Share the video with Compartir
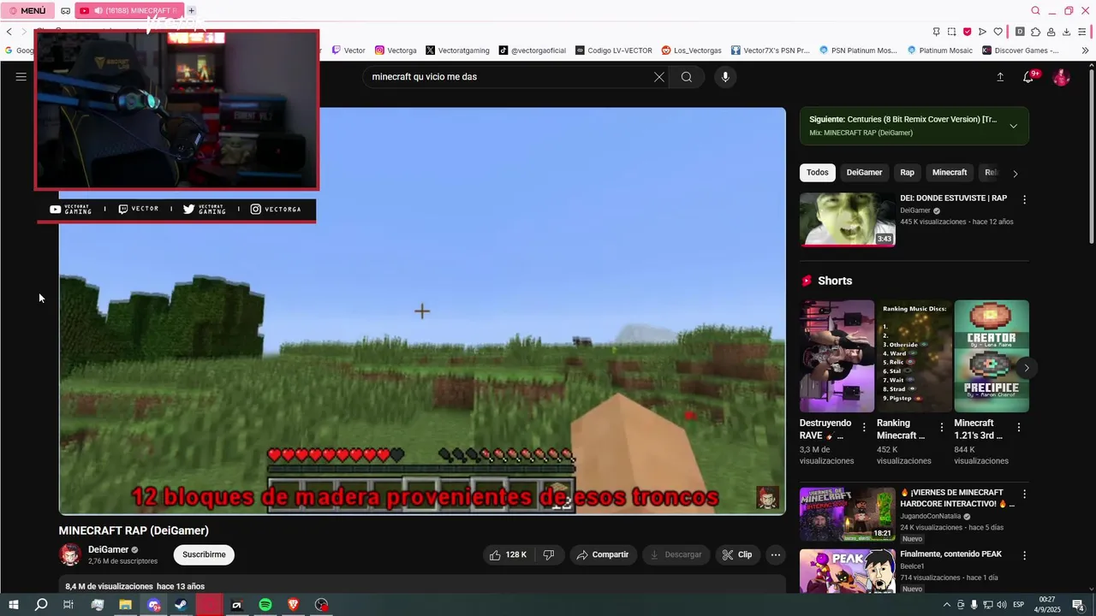This screenshot has width=1096, height=616. coord(603,554)
